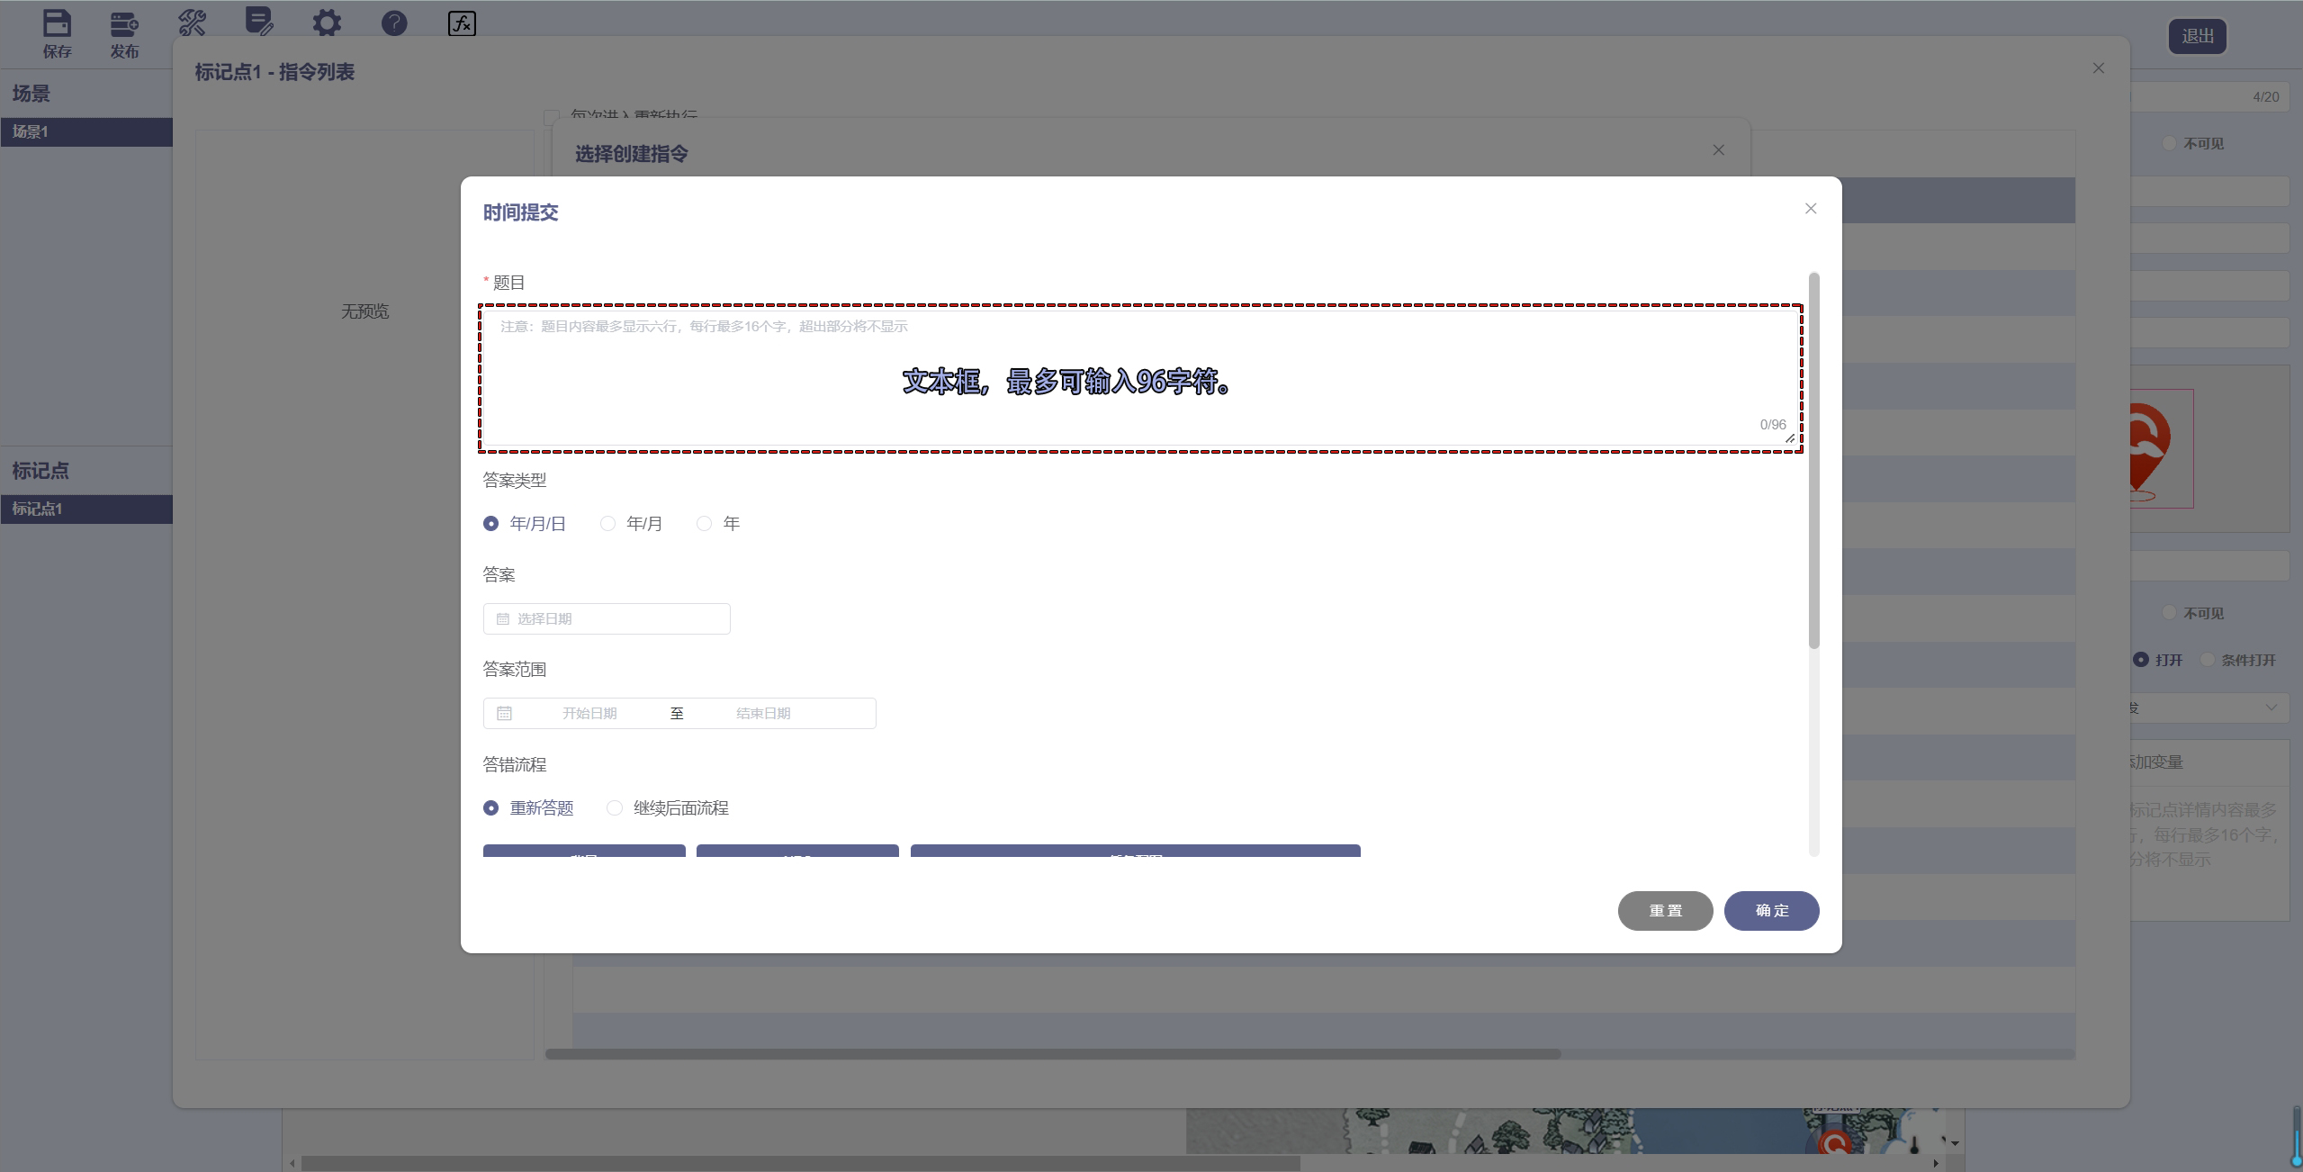2303x1172 pixels.
Task: Open the 开始日期 start date field
Action: click(x=589, y=713)
